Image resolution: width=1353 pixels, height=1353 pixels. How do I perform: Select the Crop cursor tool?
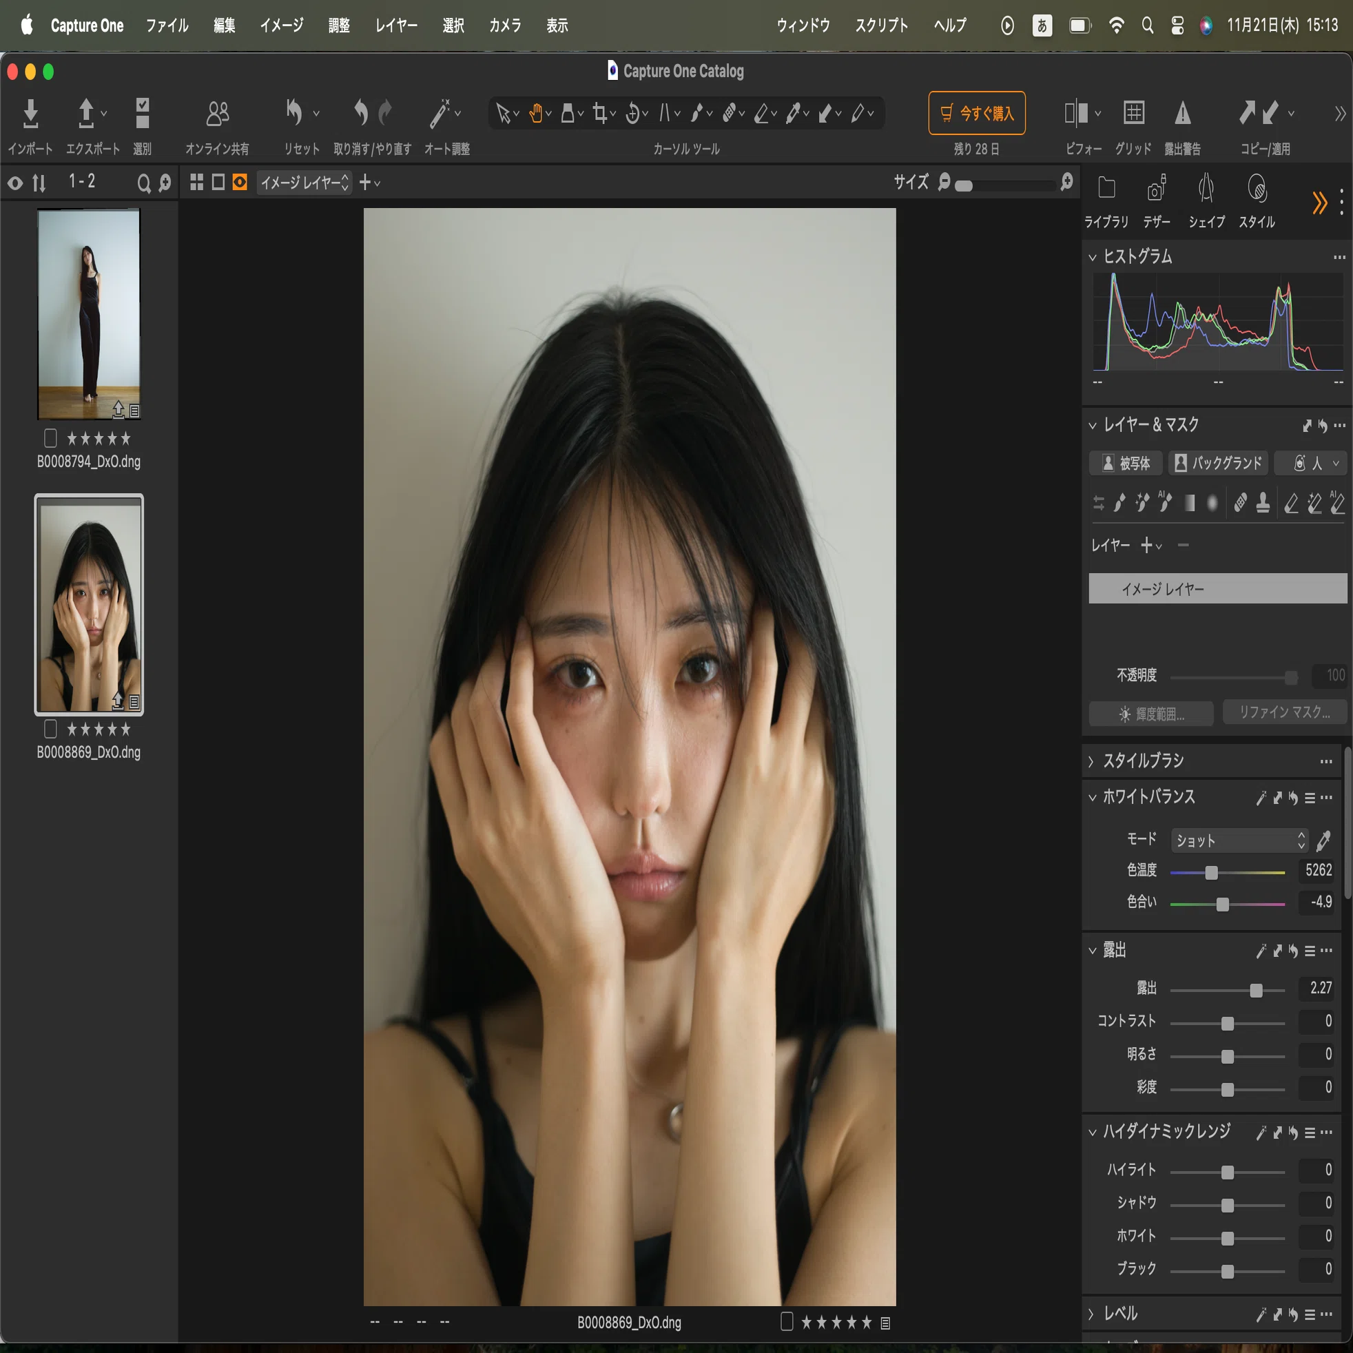(x=600, y=113)
